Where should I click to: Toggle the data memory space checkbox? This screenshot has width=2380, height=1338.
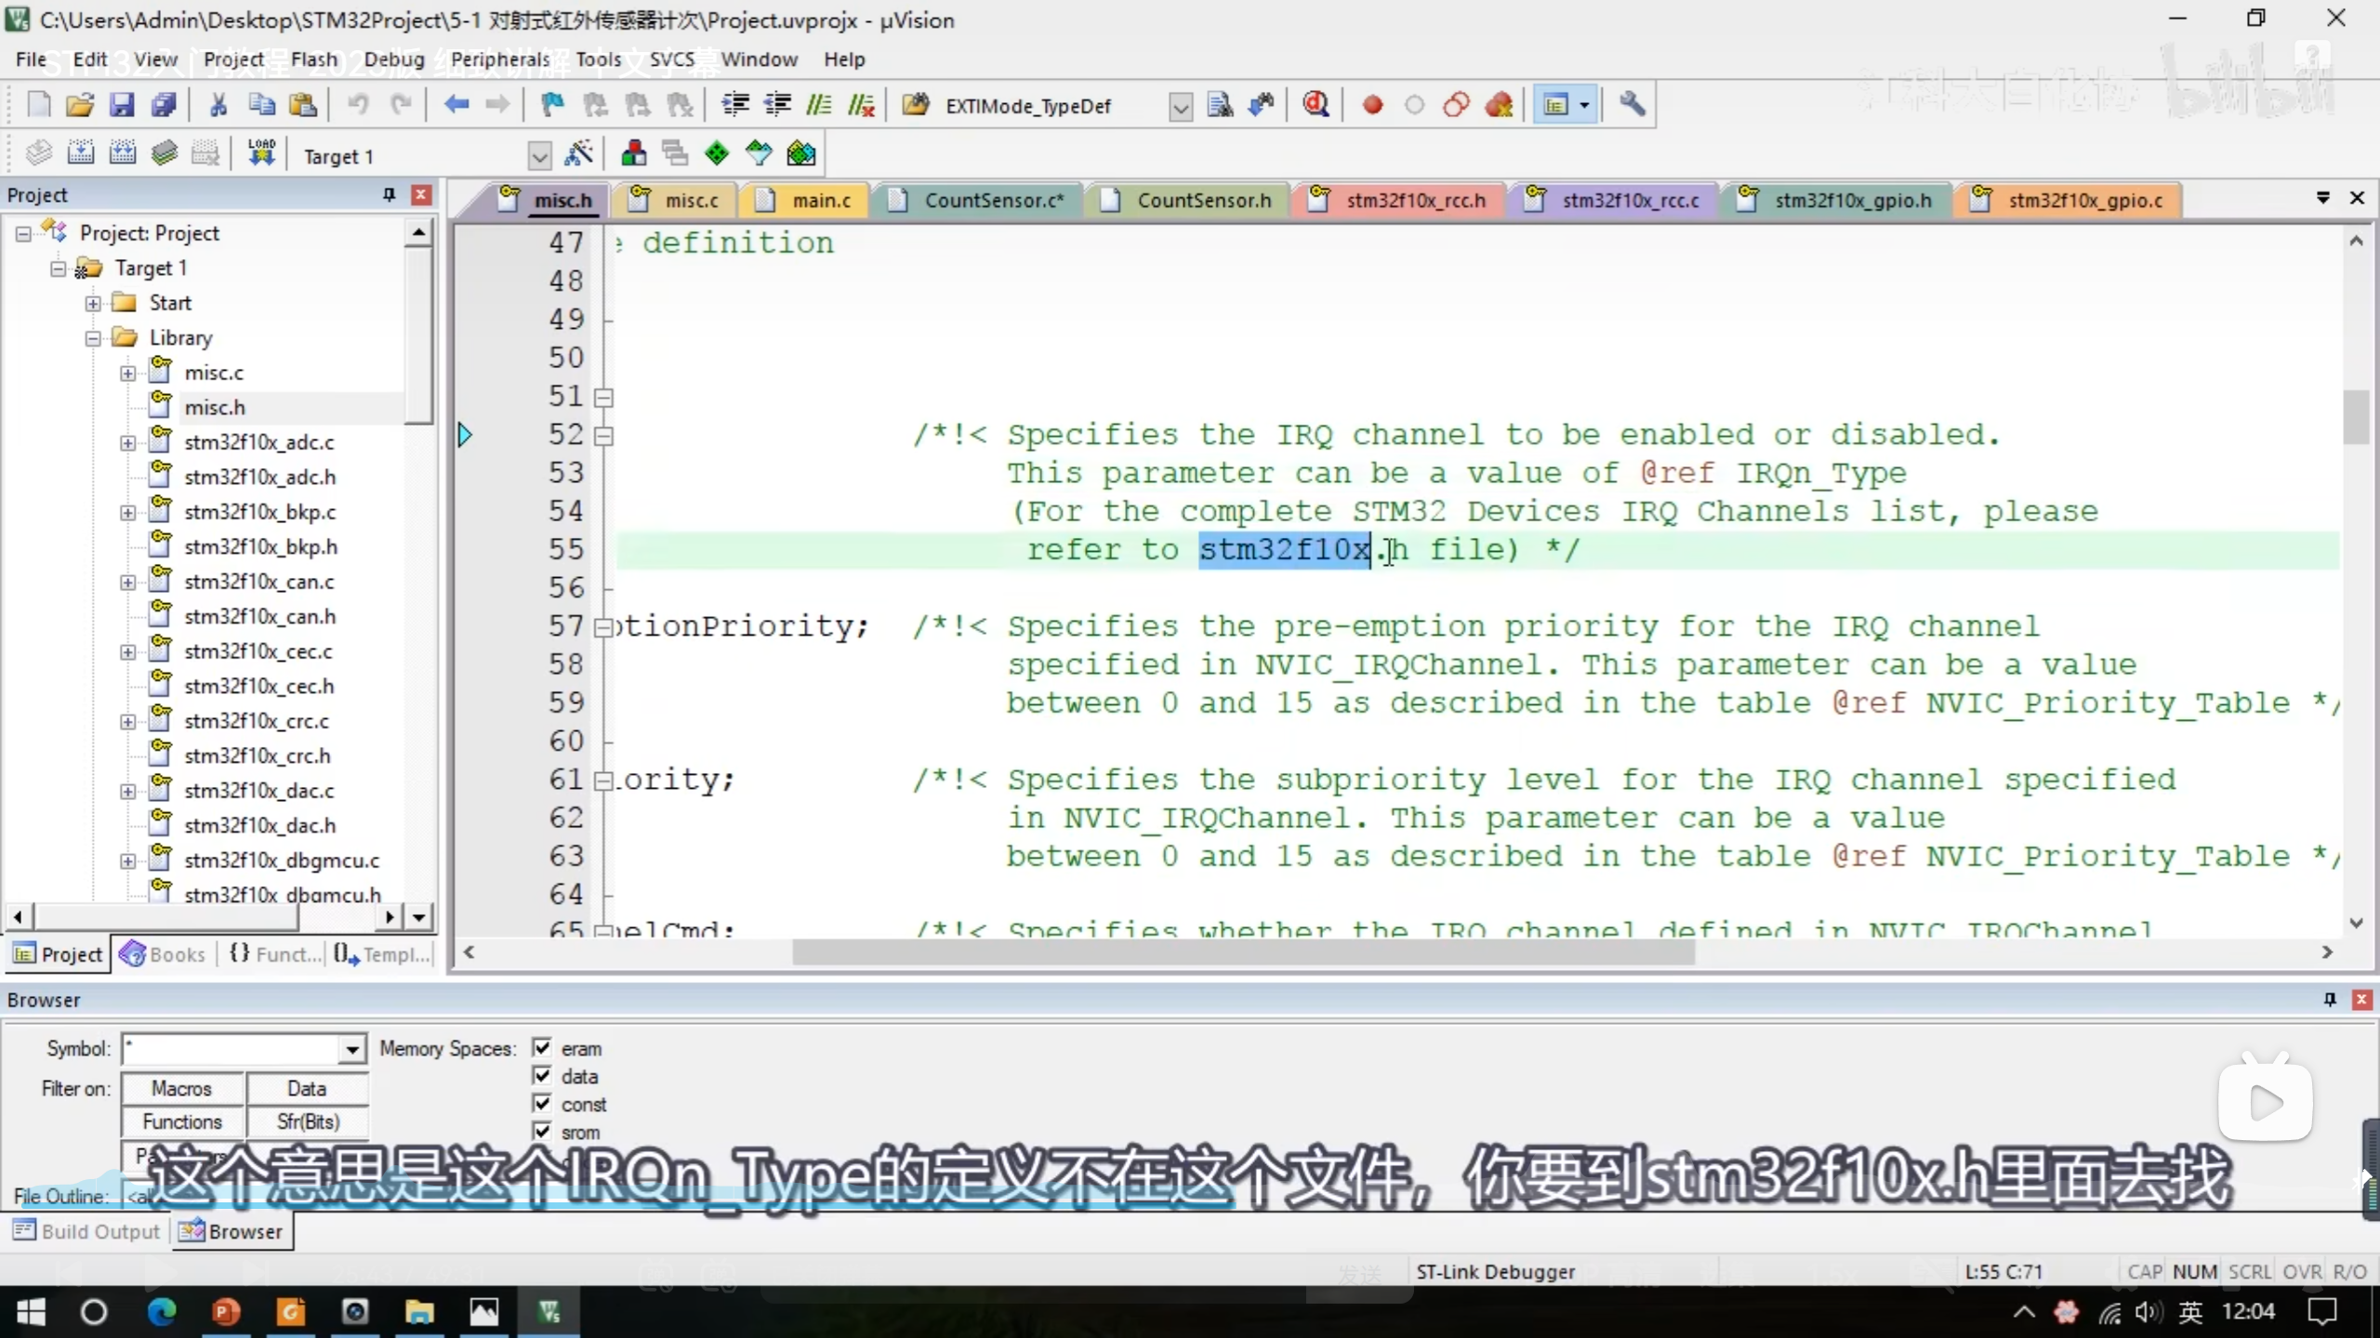point(542,1075)
